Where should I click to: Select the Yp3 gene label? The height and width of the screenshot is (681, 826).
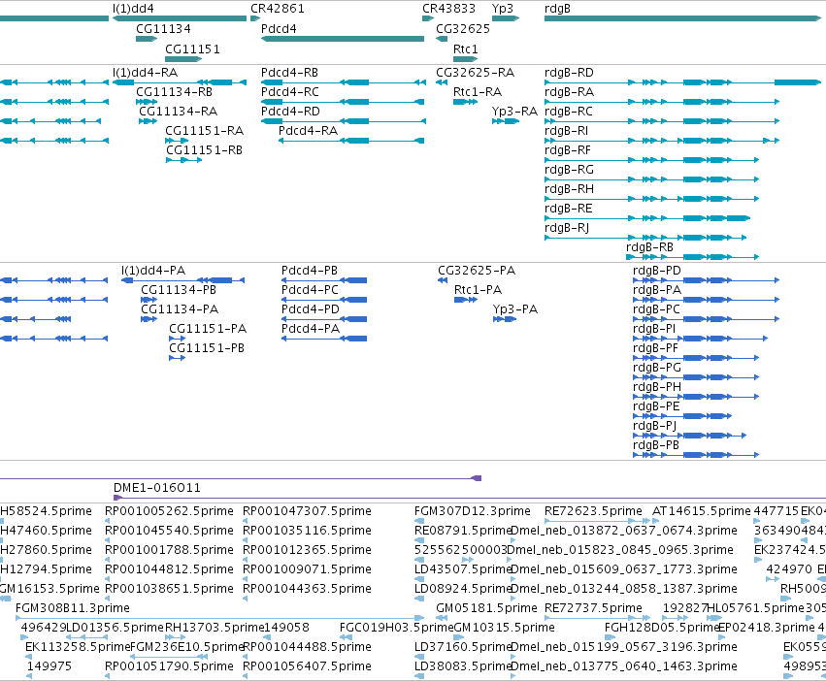[x=503, y=9]
